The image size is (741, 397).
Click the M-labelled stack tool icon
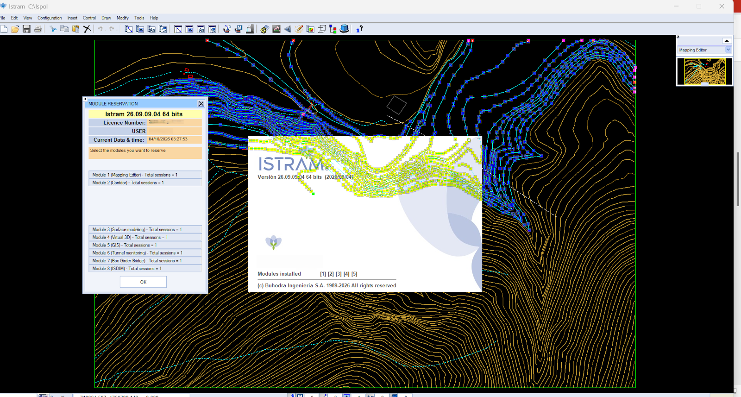(239, 29)
